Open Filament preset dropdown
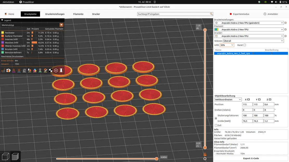289x162 pixels. [x=249, y=30]
